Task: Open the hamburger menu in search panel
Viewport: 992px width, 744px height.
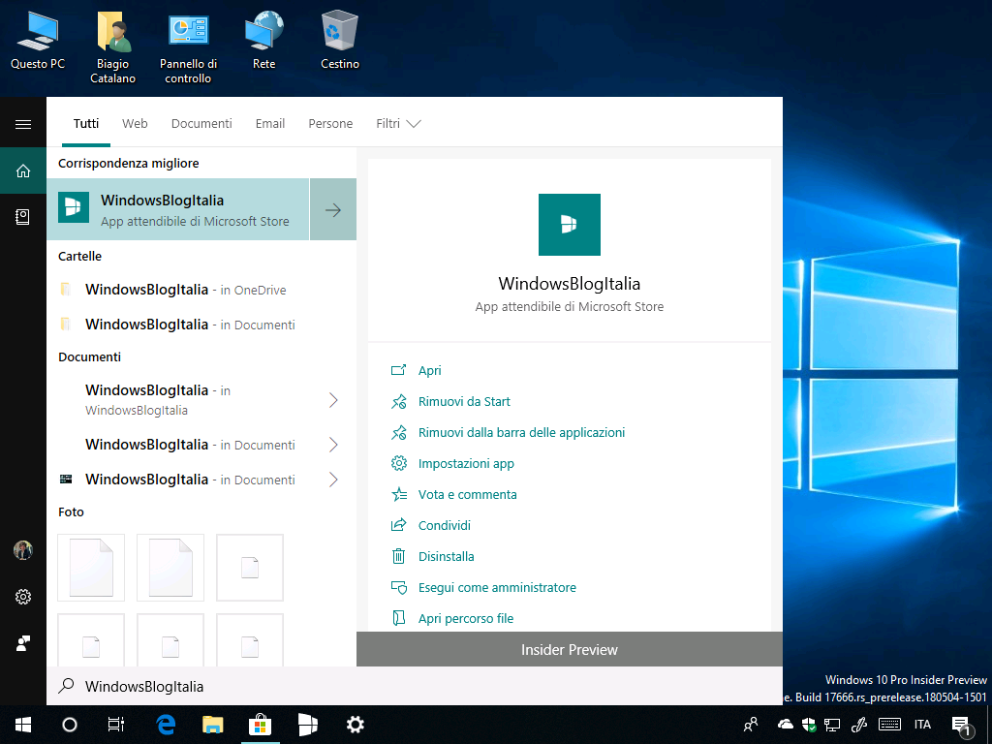Action: [23, 124]
